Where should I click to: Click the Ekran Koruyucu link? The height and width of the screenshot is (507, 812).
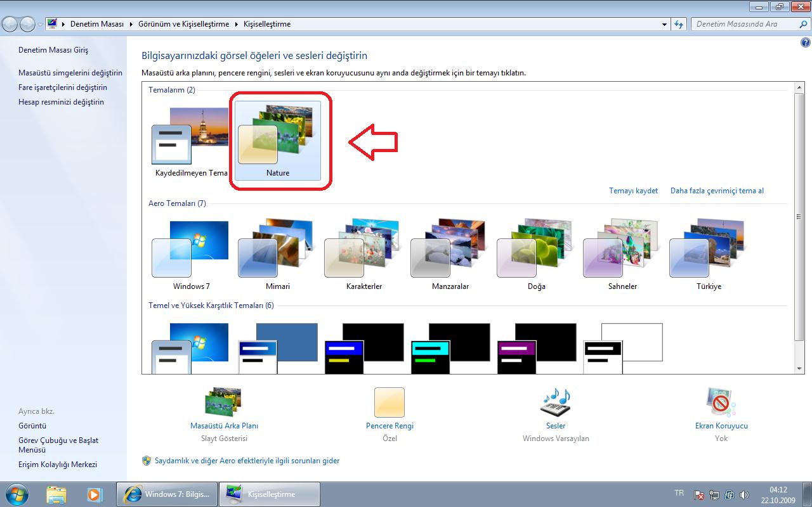[x=721, y=426]
